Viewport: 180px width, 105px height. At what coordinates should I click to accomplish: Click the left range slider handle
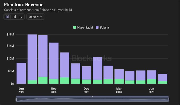coord(16,99)
